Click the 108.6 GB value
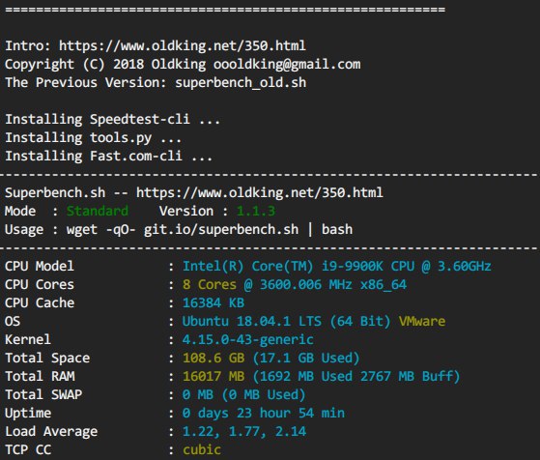Screen dimensions: 540x460 point(213,358)
